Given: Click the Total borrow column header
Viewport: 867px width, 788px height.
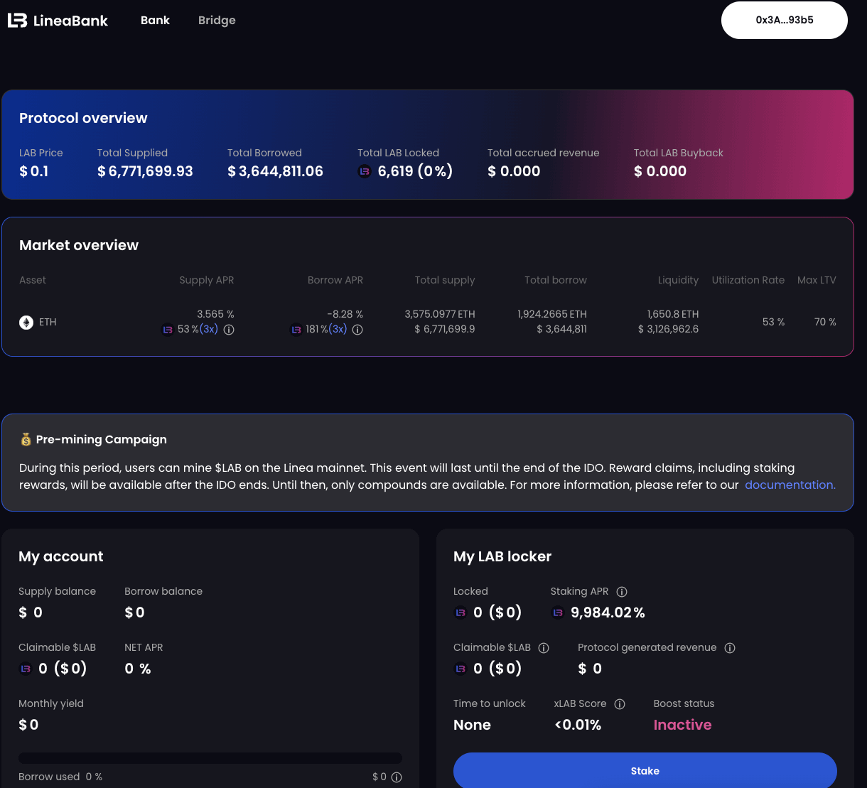Looking at the screenshot, I should tap(556, 280).
